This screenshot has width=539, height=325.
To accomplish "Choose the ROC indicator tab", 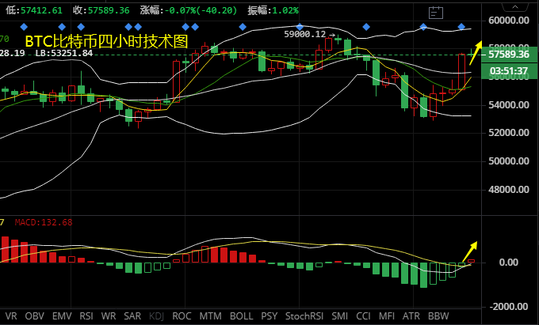I will 182,316.
